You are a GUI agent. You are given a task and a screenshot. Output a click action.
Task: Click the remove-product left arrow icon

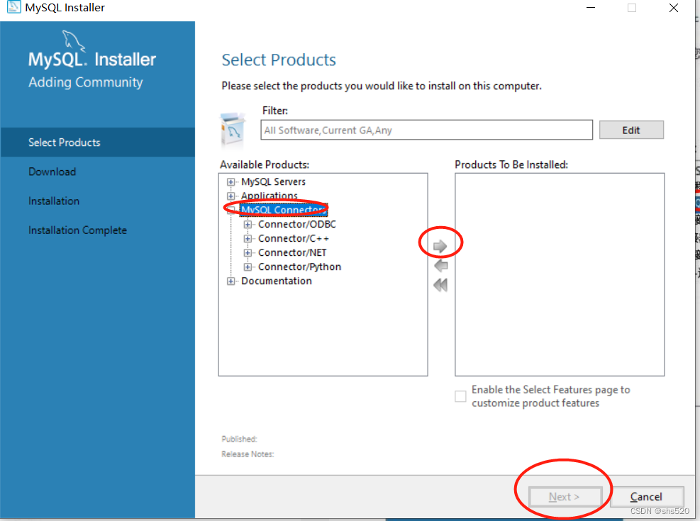pyautogui.click(x=440, y=266)
